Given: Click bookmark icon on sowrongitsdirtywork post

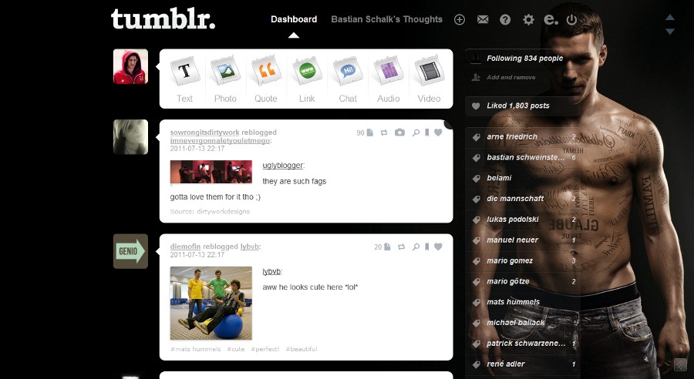Looking at the screenshot, I should point(426,132).
